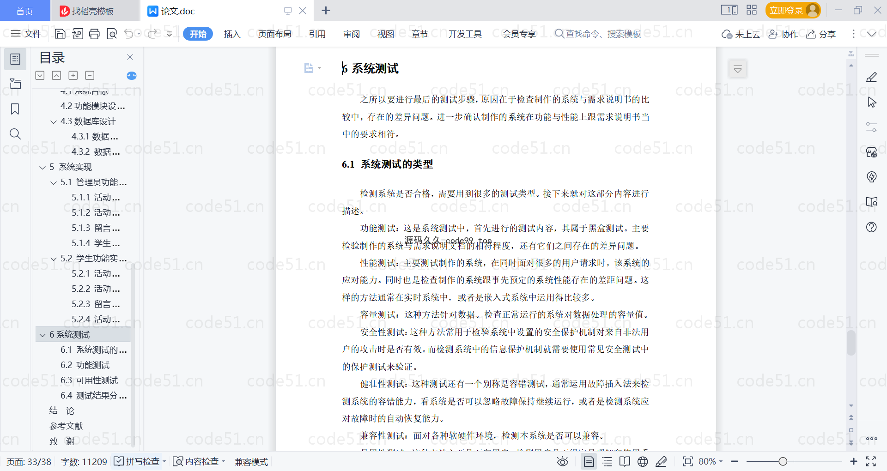Image resolution: width=887 pixels, height=471 pixels.
Task: Switch to outline view in status bar
Action: pyautogui.click(x=607, y=461)
